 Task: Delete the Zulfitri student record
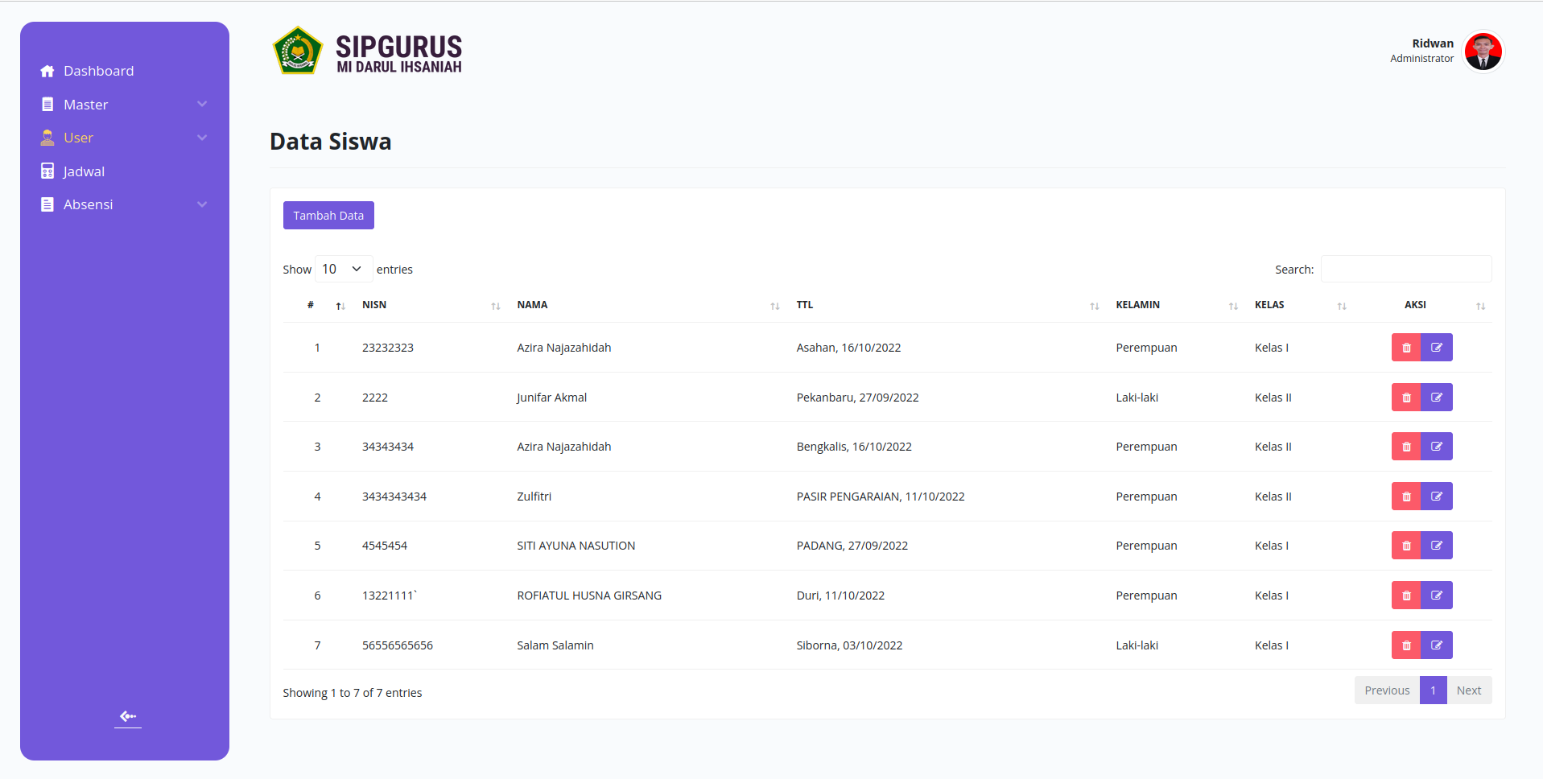point(1406,497)
